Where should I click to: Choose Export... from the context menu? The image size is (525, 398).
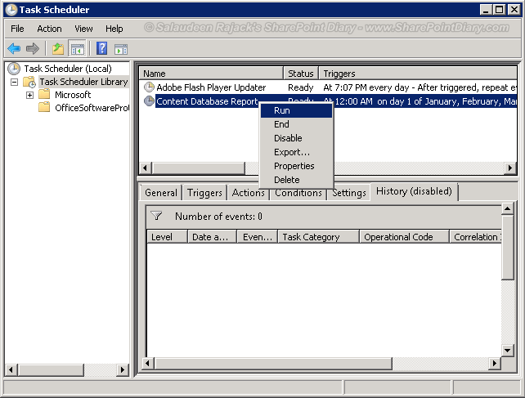[296, 152]
